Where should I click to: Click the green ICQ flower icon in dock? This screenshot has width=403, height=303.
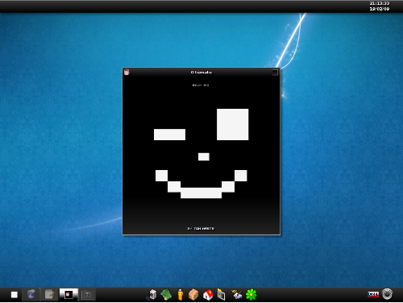pyautogui.click(x=251, y=295)
